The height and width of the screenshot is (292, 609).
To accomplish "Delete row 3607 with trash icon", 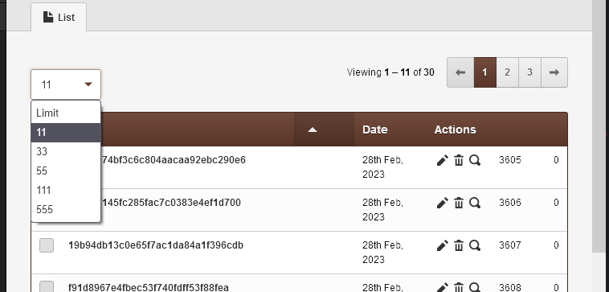I will pos(459,245).
